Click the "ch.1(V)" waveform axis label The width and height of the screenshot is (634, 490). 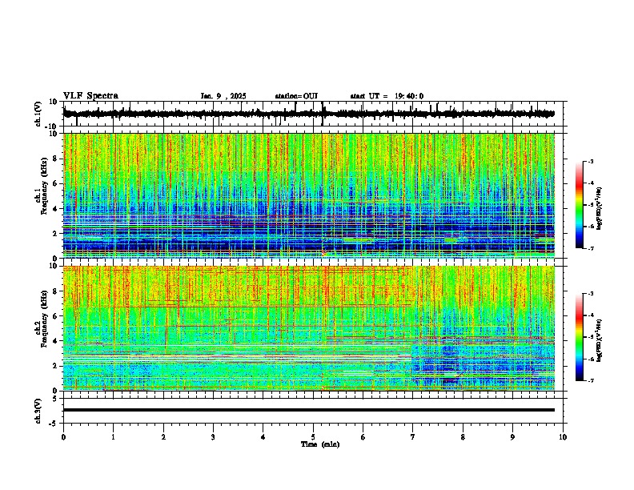(x=38, y=114)
